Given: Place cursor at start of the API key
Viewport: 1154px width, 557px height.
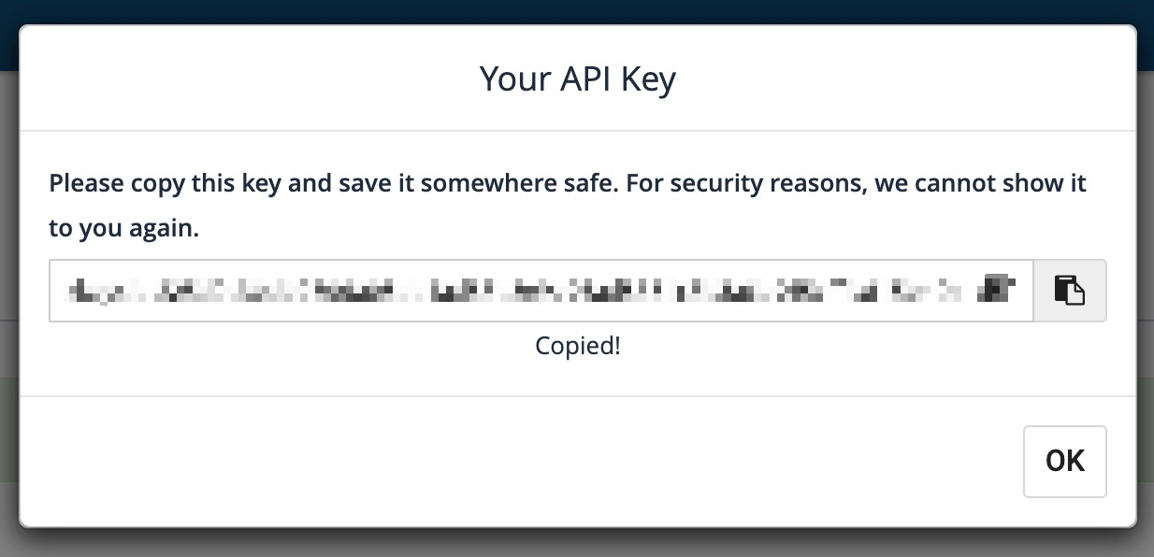Looking at the screenshot, I should point(67,291).
